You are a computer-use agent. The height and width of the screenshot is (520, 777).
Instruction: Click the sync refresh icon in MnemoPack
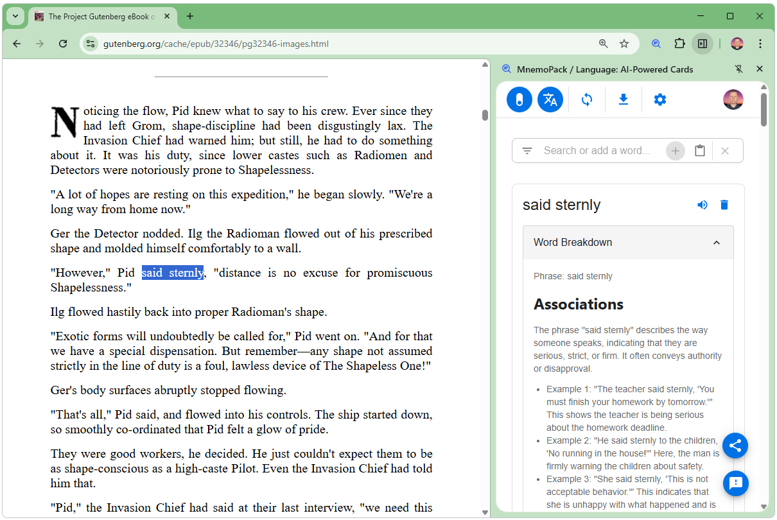click(586, 100)
